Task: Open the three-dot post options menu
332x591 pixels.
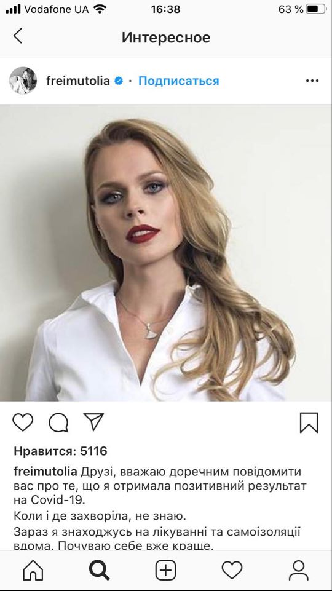Action: pos(312,81)
